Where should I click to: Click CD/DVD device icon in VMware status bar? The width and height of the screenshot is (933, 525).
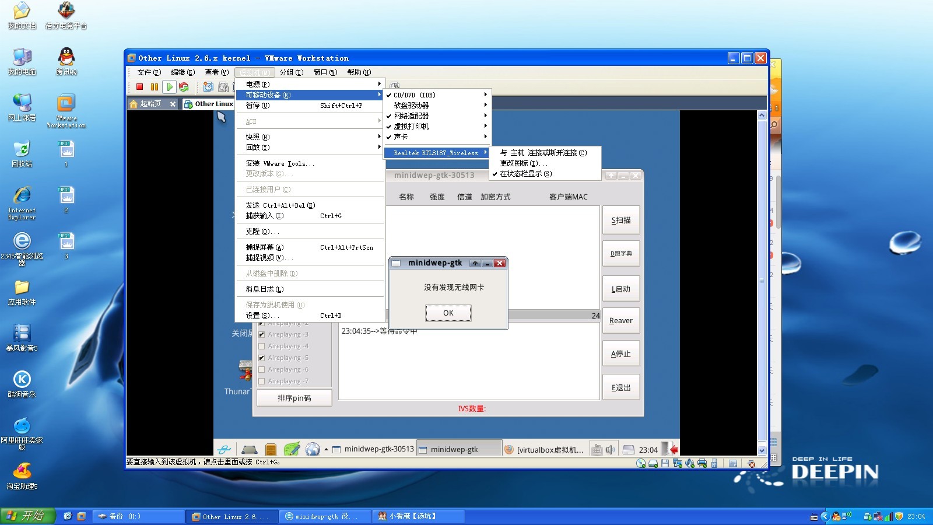pos(641,463)
